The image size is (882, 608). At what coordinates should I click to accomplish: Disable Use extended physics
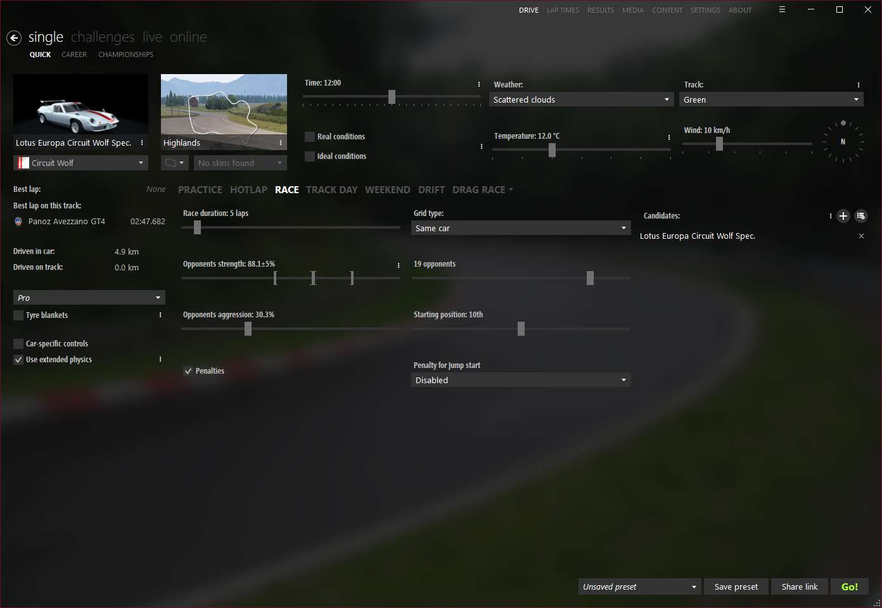click(18, 359)
